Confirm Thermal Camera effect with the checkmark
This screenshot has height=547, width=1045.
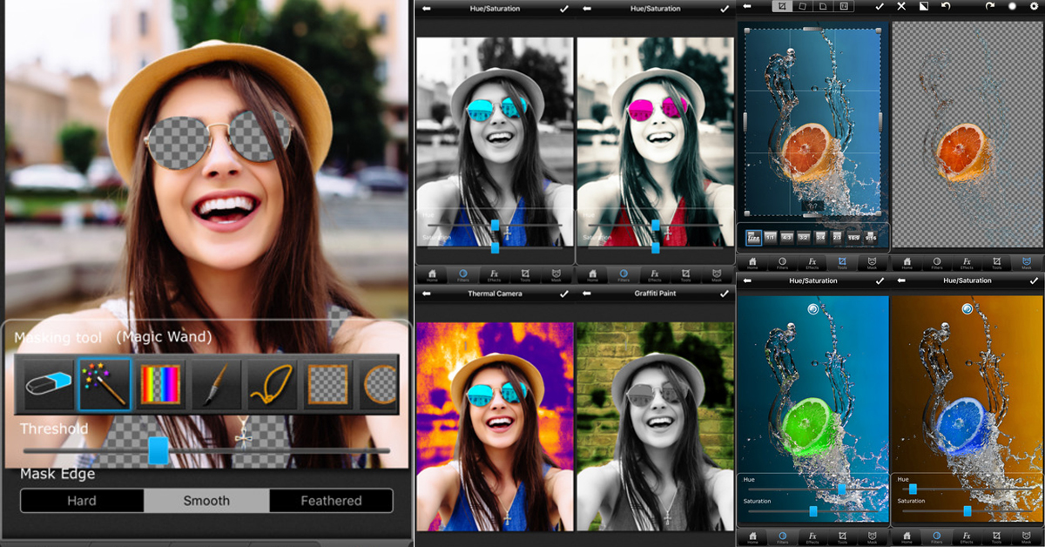(563, 294)
